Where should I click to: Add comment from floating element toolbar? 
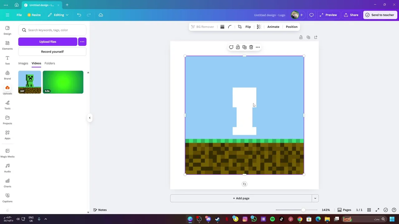231,47
